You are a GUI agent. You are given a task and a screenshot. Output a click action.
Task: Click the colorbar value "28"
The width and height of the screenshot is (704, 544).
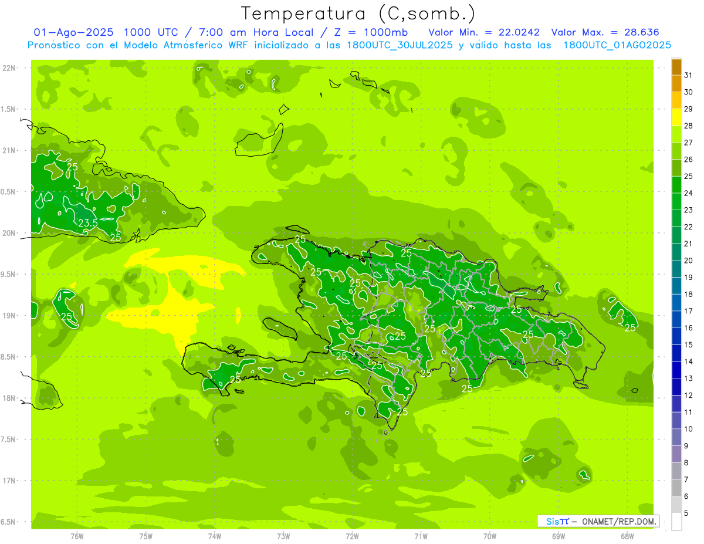point(689,126)
